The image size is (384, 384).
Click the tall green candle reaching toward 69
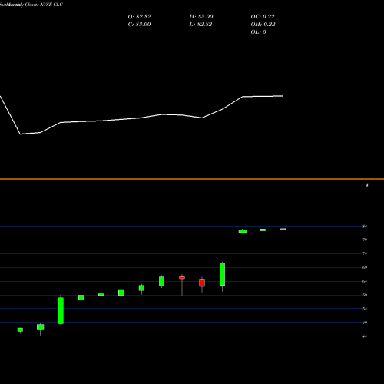[x=222, y=274]
